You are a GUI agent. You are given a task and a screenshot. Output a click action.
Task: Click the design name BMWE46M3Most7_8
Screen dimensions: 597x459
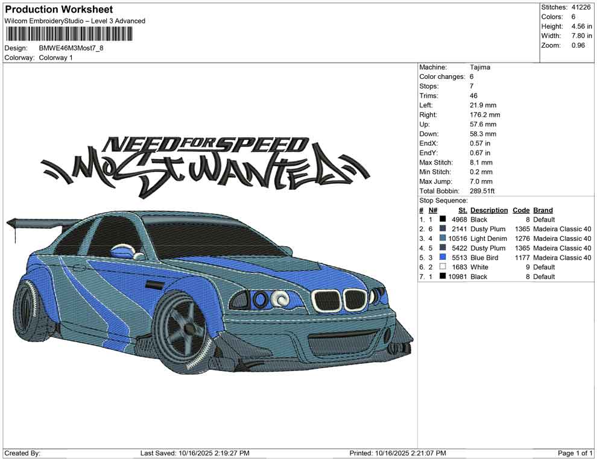click(x=71, y=48)
